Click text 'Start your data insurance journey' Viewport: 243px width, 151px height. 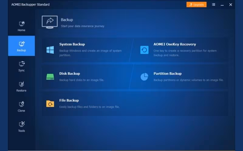82,26
